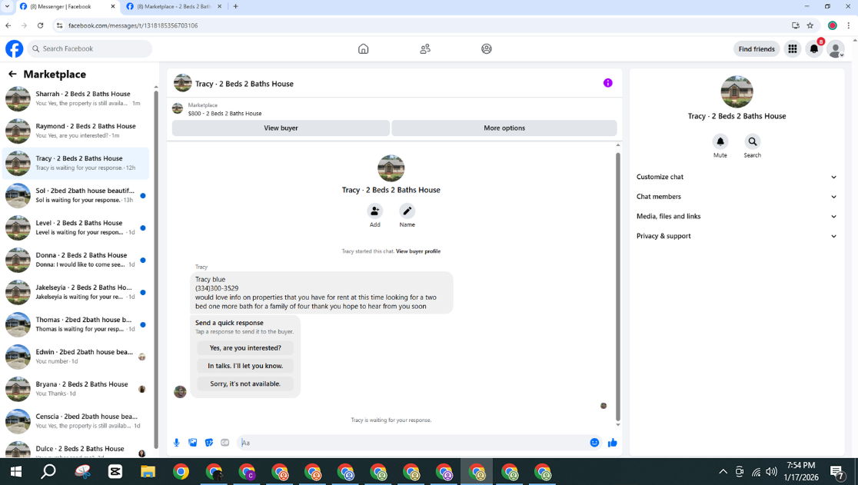
Task: Open Jakelseyia's conversation
Action: [75, 292]
